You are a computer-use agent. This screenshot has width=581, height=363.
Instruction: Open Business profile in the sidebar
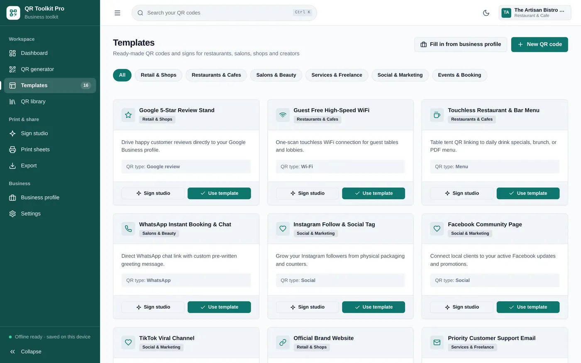50,198
